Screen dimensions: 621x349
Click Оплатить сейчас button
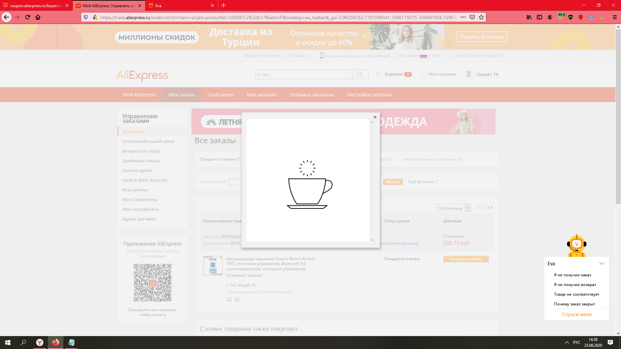click(x=466, y=259)
